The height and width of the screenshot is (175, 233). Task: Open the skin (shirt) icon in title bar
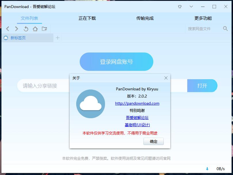click(x=180, y=7)
